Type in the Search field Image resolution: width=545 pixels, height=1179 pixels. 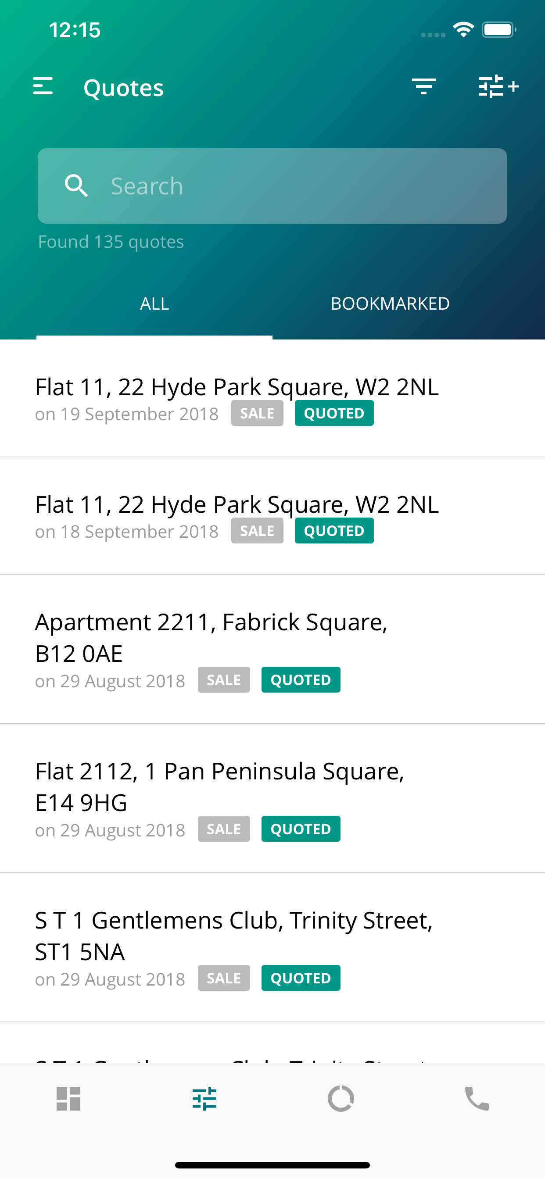click(302, 186)
